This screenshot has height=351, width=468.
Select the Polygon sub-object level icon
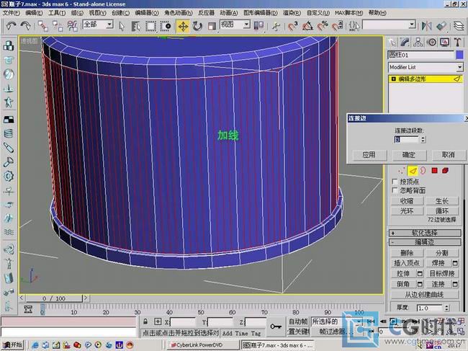tap(435, 171)
